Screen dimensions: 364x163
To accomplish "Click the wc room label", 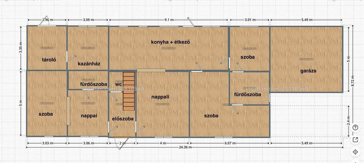I will 118,84.
